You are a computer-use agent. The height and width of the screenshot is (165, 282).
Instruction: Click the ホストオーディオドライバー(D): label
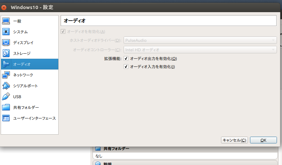click(x=95, y=40)
